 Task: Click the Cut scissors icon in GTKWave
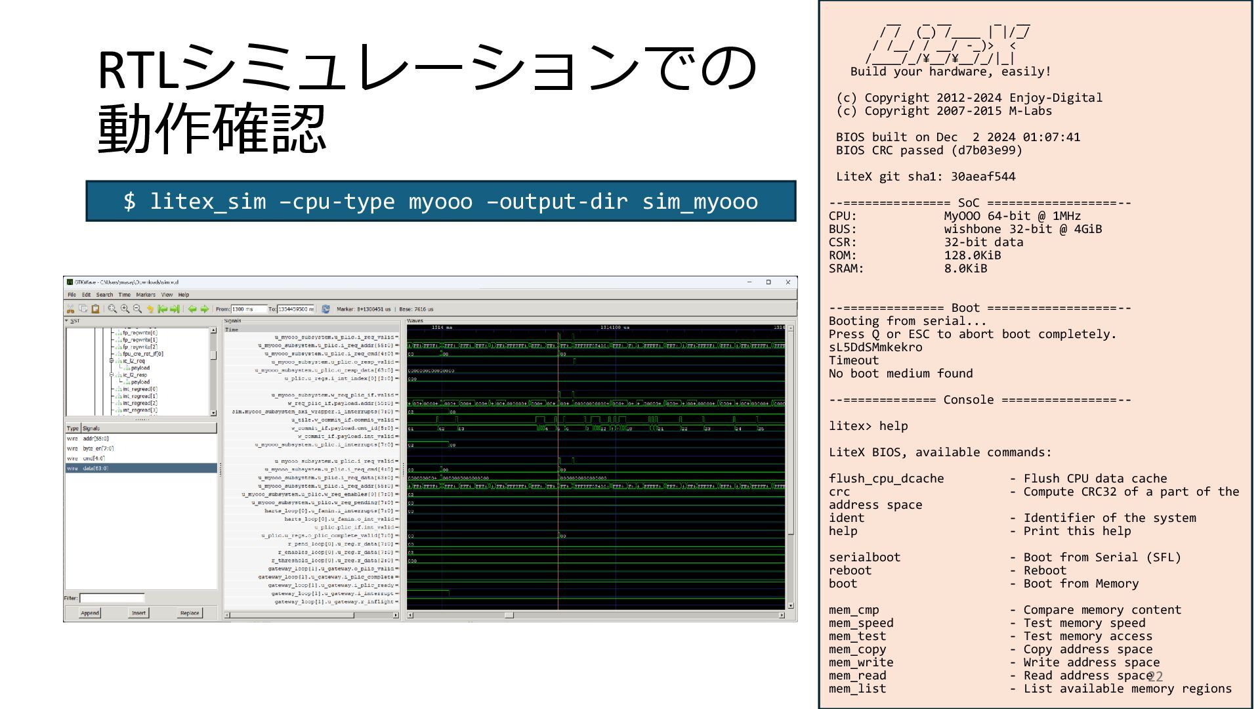tap(70, 309)
